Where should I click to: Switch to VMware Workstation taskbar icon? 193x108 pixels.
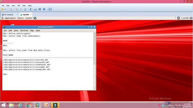[37, 105]
